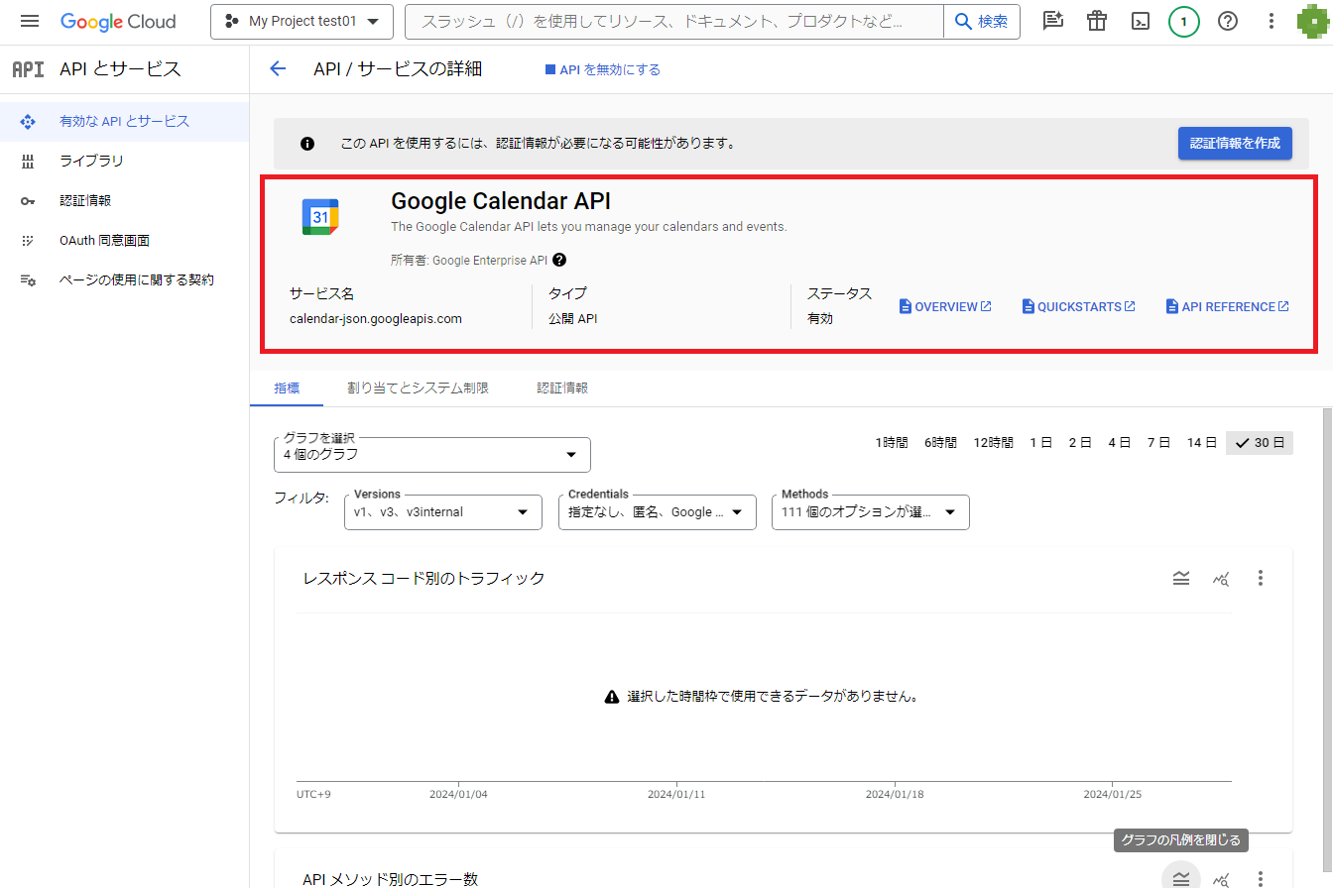This screenshot has height=888, width=1333.
Task: Open metrics explorer icon on traffic chart
Action: (x=1221, y=578)
